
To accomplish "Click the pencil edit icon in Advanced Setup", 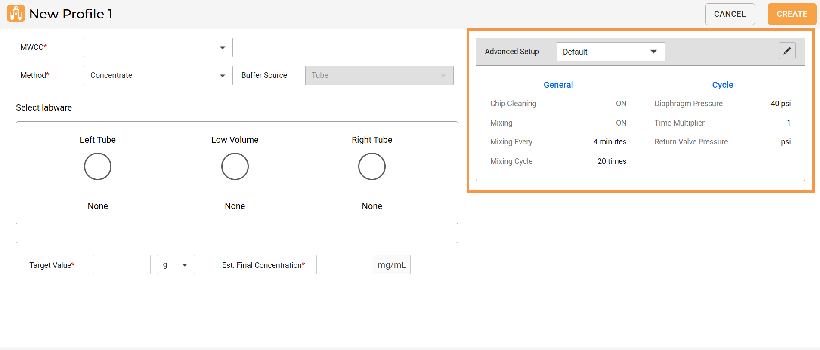I will coord(787,51).
